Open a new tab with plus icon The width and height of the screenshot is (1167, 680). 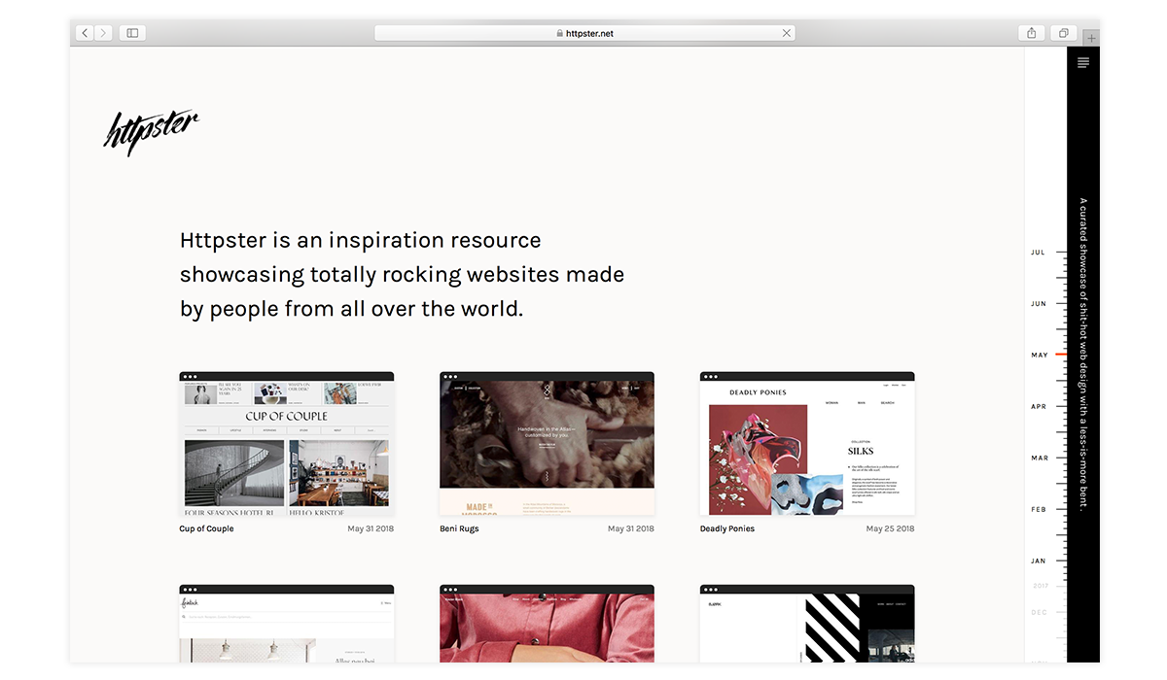(x=1091, y=39)
